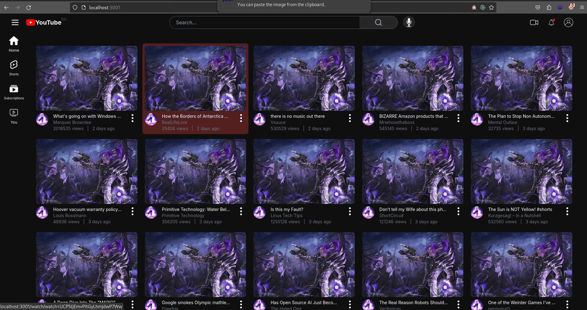This screenshot has width=587, height=310.
Task: Open Shorts from the sidebar
Action: 14,68
